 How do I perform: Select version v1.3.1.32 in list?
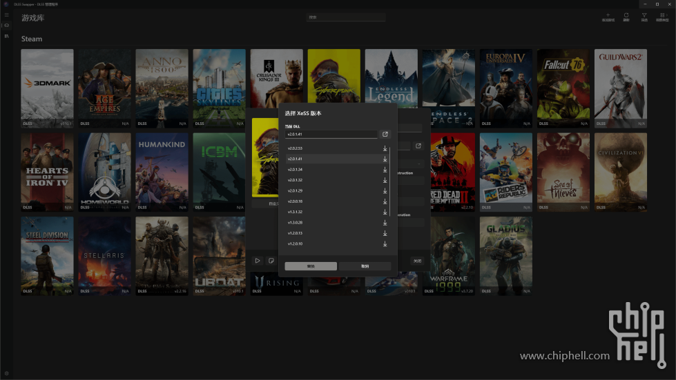(337, 212)
